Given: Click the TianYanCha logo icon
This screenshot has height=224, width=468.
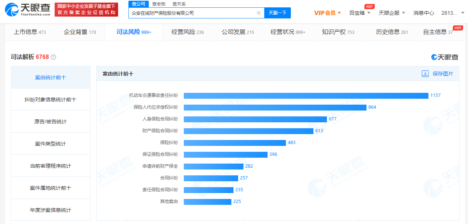Looking at the screenshot, I should tap(12, 10).
